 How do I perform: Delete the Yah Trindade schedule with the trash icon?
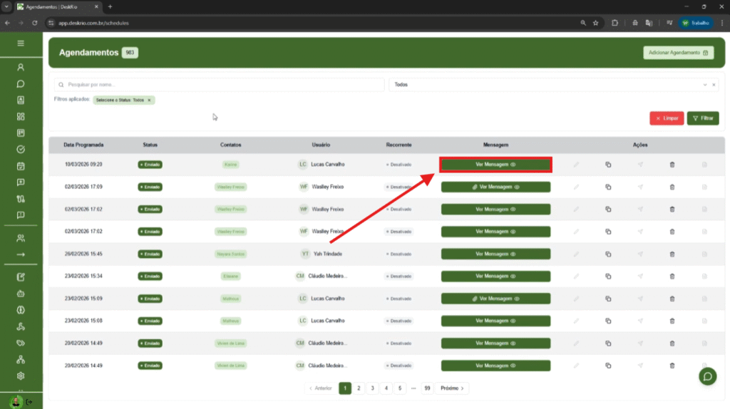click(x=672, y=254)
